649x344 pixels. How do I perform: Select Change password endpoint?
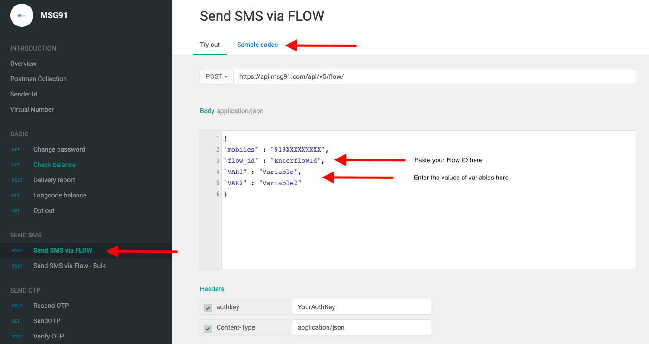tap(59, 149)
